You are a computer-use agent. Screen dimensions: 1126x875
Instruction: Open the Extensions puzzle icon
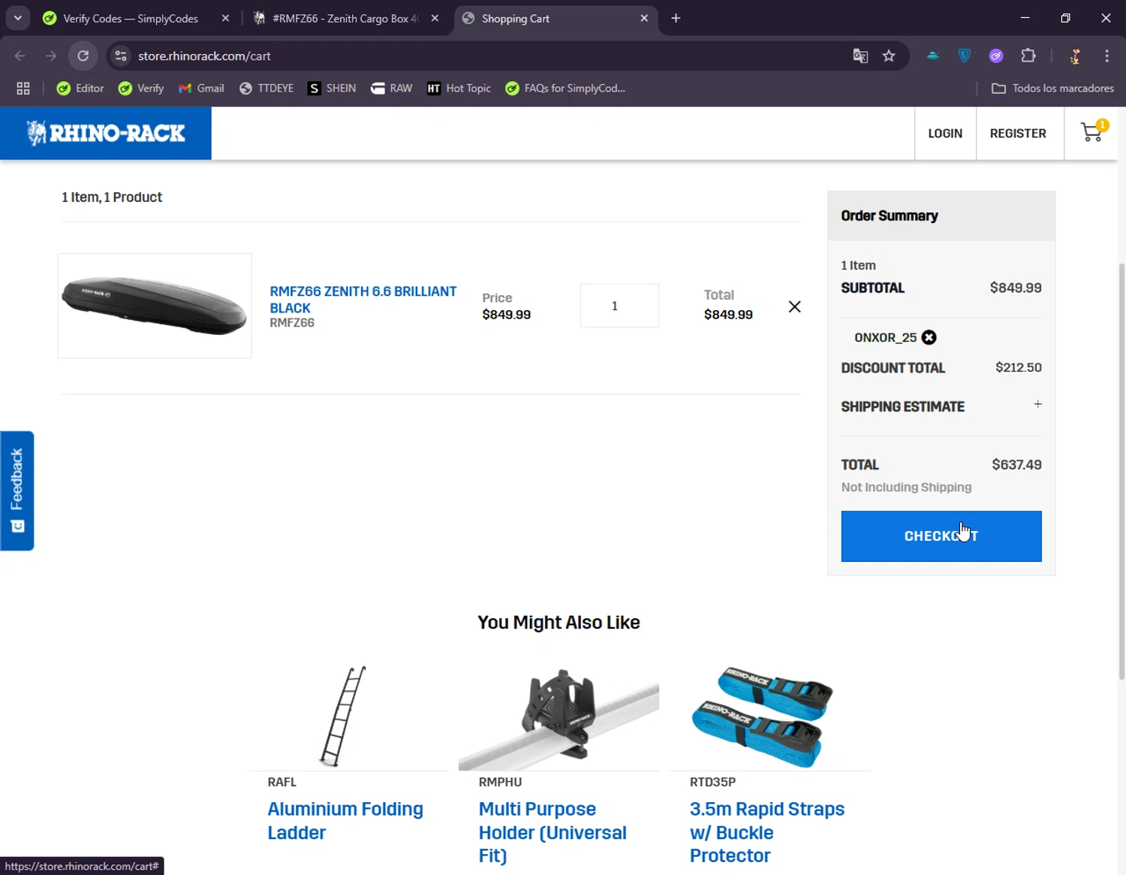[1028, 56]
